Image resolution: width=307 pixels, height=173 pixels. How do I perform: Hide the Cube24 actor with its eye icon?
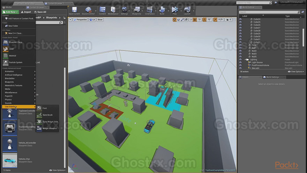pyautogui.click(x=240, y=19)
